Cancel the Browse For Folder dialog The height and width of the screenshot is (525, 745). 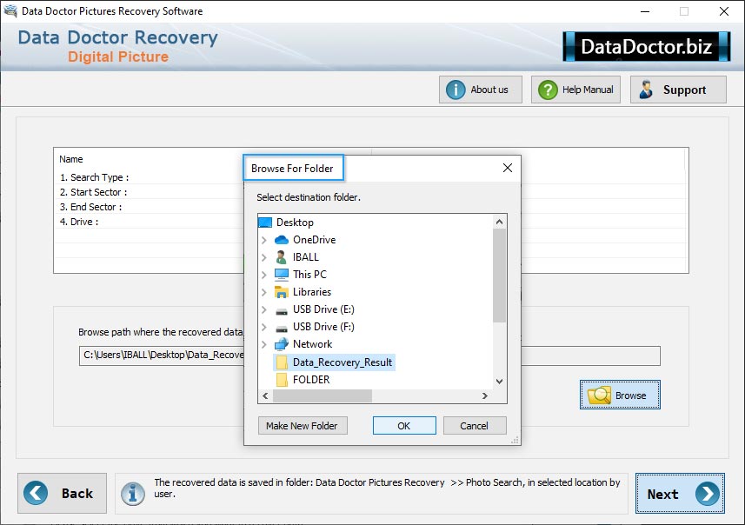tap(475, 426)
